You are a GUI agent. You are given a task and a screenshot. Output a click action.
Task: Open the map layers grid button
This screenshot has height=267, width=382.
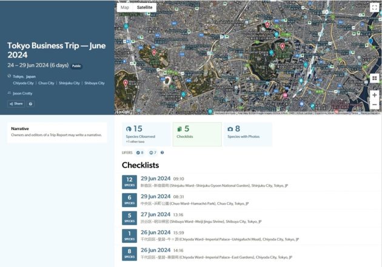tap(374, 78)
